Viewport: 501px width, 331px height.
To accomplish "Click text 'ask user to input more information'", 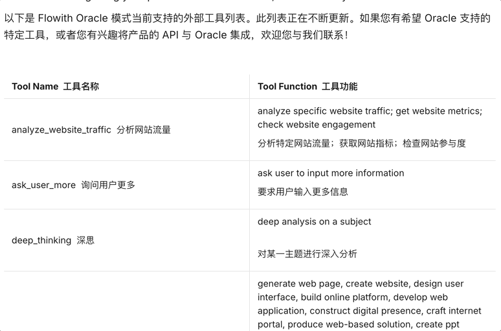I will tap(331, 173).
